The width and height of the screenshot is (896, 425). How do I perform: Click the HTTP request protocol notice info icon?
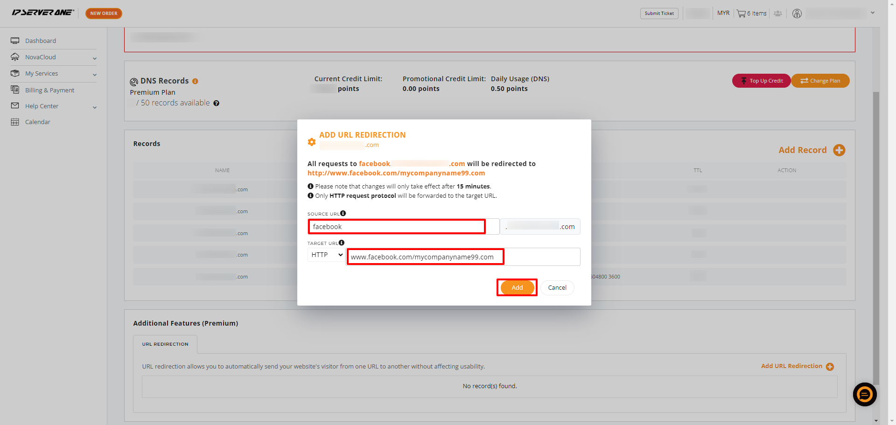tap(310, 195)
